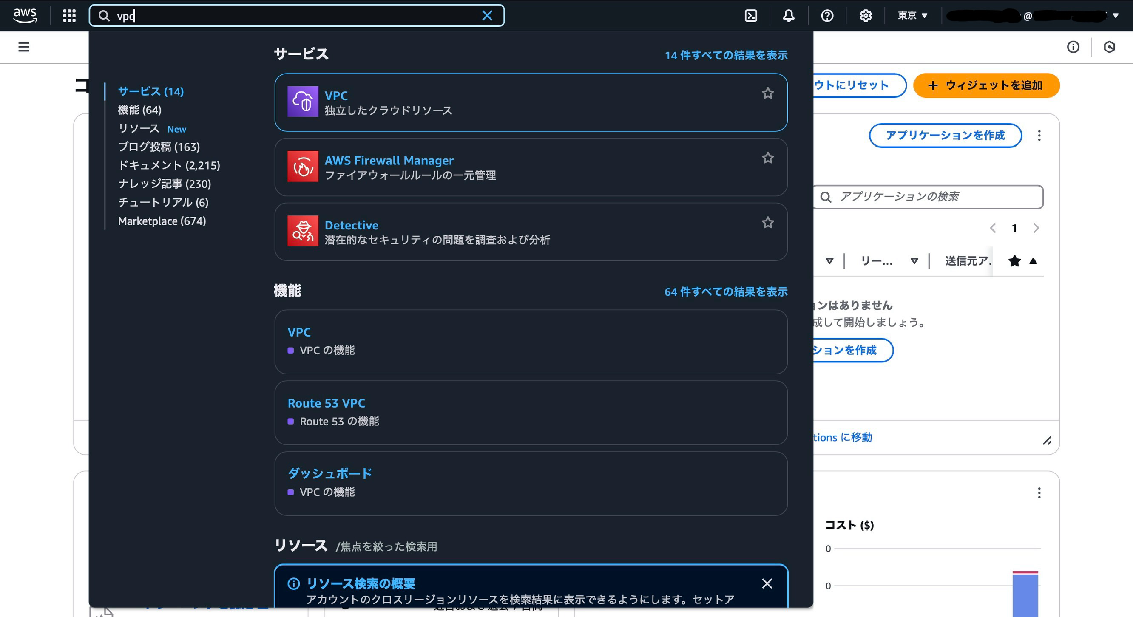Clear the vpc search text

click(487, 16)
